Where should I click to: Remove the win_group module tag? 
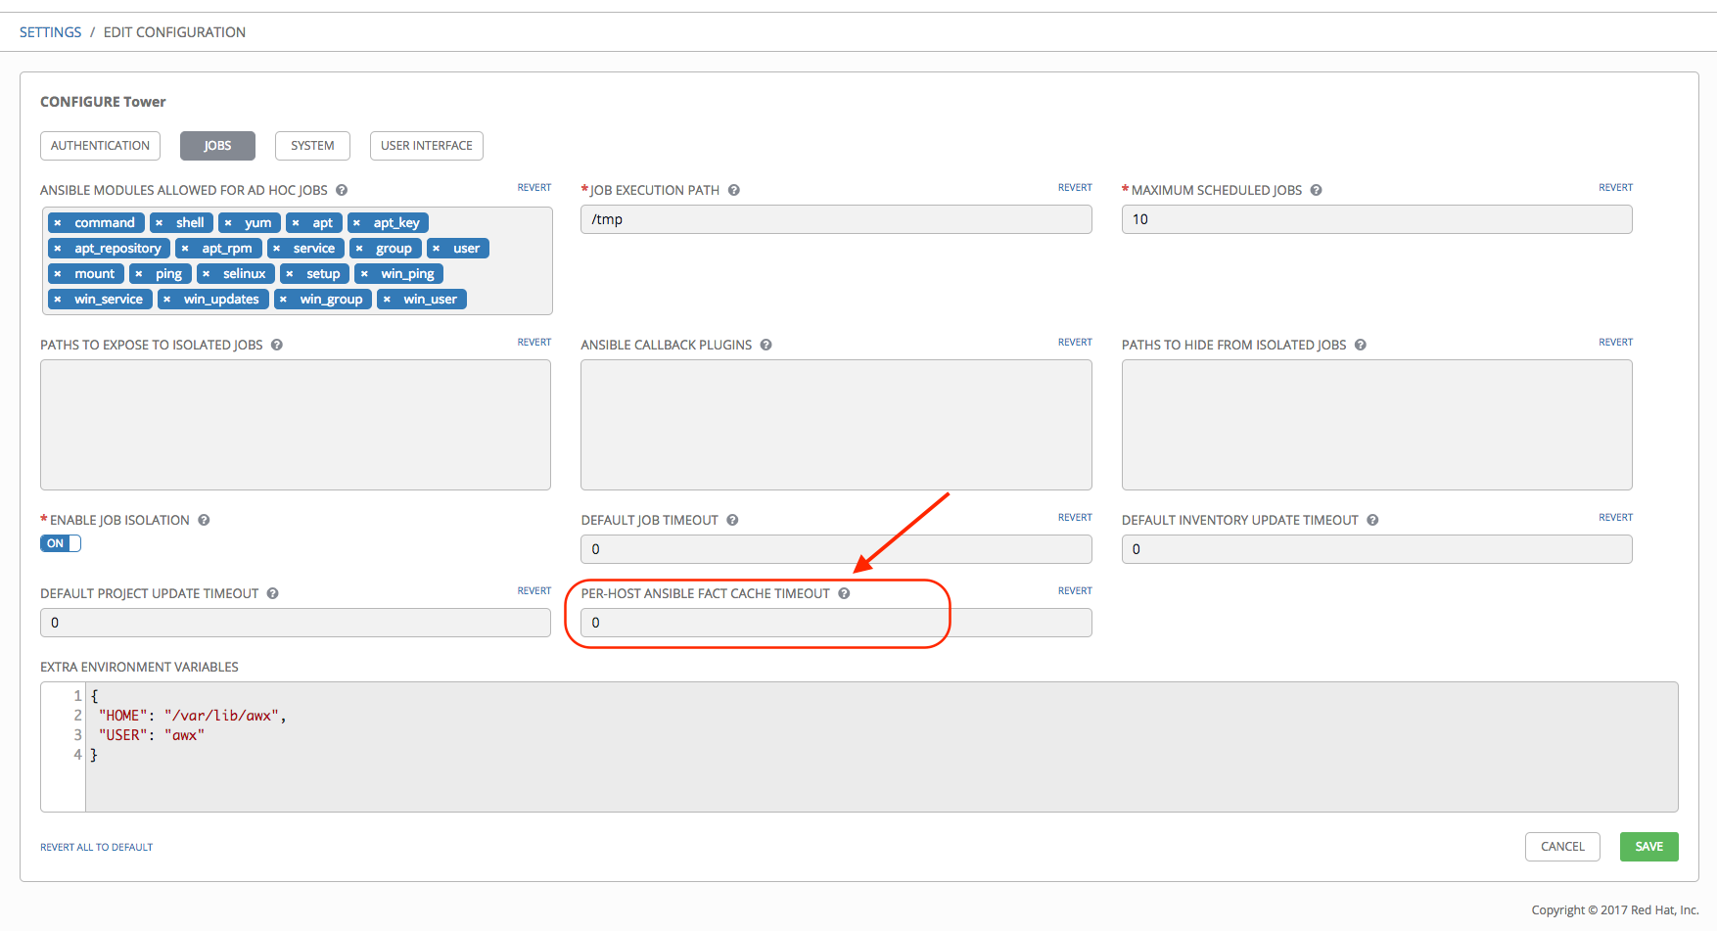coord(284,300)
